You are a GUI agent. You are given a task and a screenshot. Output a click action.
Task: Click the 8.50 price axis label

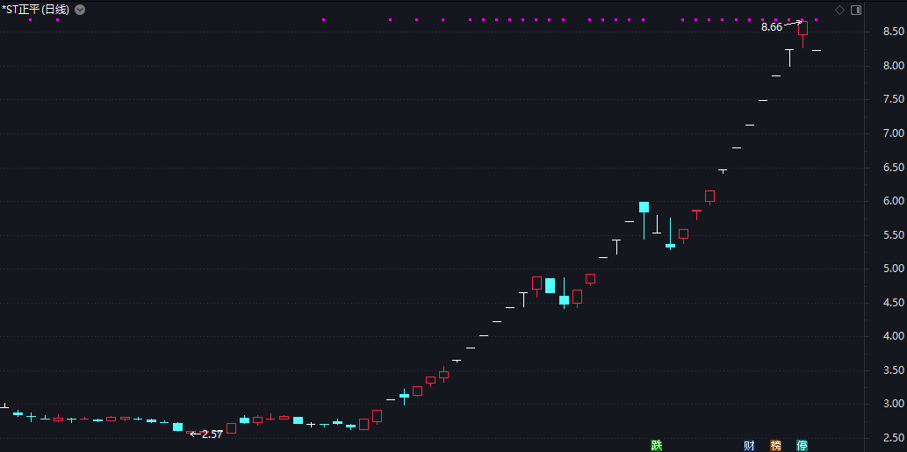[894, 32]
